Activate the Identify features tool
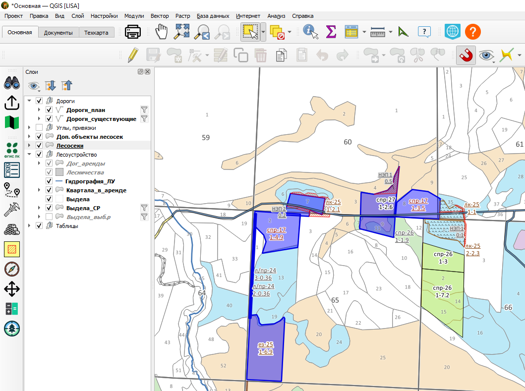The image size is (525, 391). (x=310, y=32)
